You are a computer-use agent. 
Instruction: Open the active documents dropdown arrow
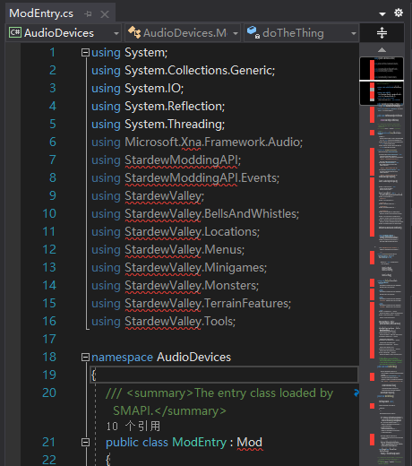382,13
